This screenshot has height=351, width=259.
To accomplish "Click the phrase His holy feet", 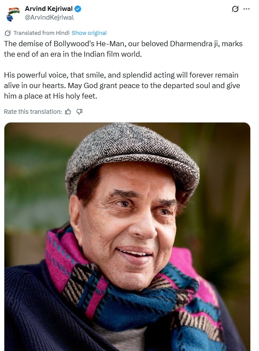I will pyautogui.click(x=75, y=96).
